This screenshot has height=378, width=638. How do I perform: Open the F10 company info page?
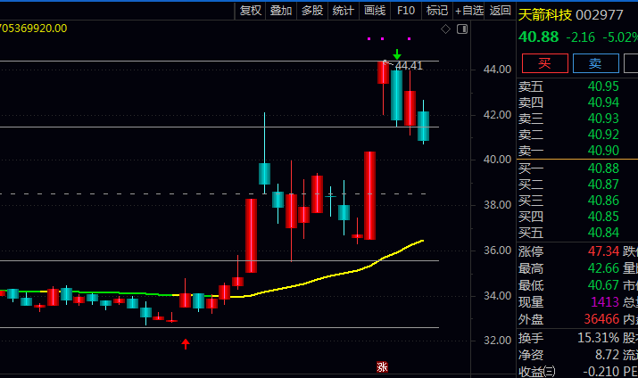(x=406, y=10)
